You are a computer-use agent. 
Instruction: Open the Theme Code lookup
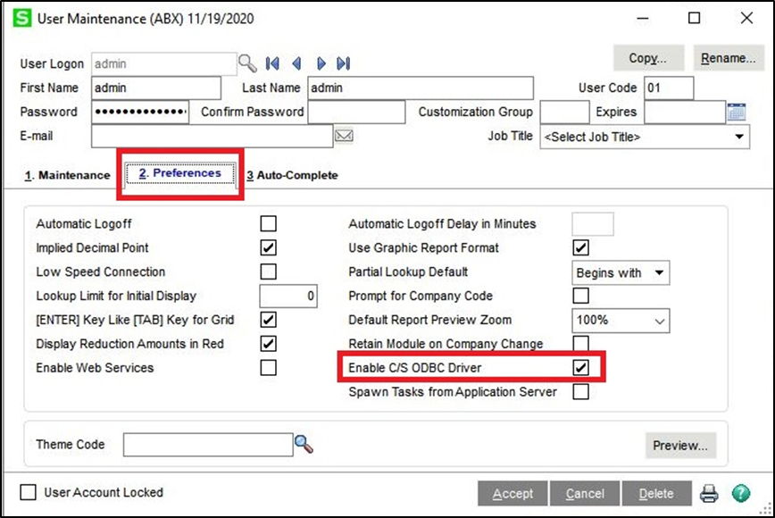(x=304, y=444)
